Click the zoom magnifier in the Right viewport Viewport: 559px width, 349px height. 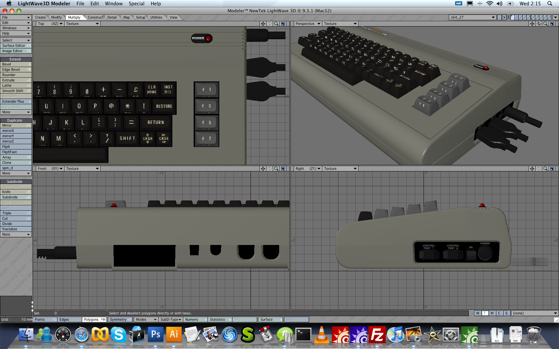point(545,169)
